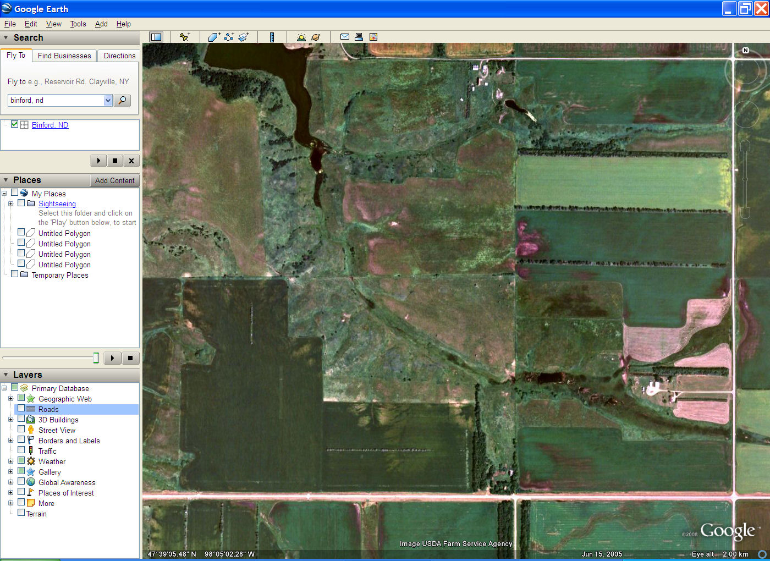This screenshot has height=561, width=770.
Task: Adjust the Places opacity slider handle
Action: coord(96,358)
